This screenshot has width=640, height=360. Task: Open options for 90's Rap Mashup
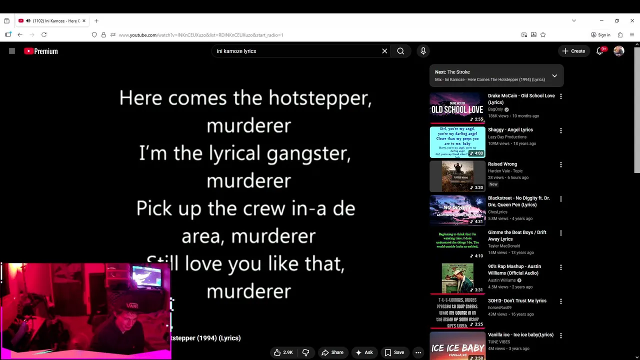(560, 267)
